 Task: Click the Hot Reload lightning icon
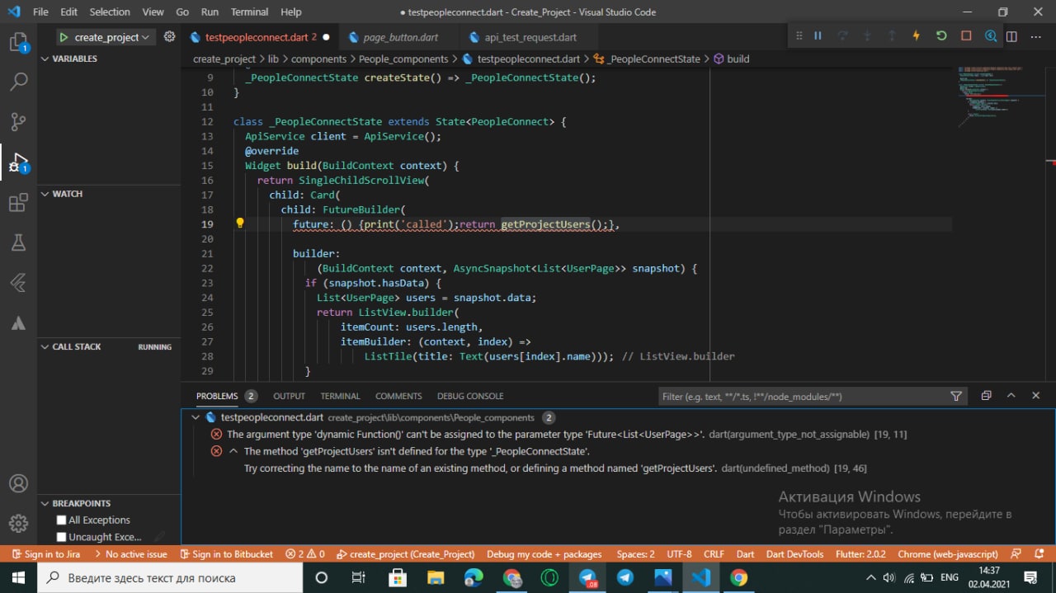click(x=916, y=36)
